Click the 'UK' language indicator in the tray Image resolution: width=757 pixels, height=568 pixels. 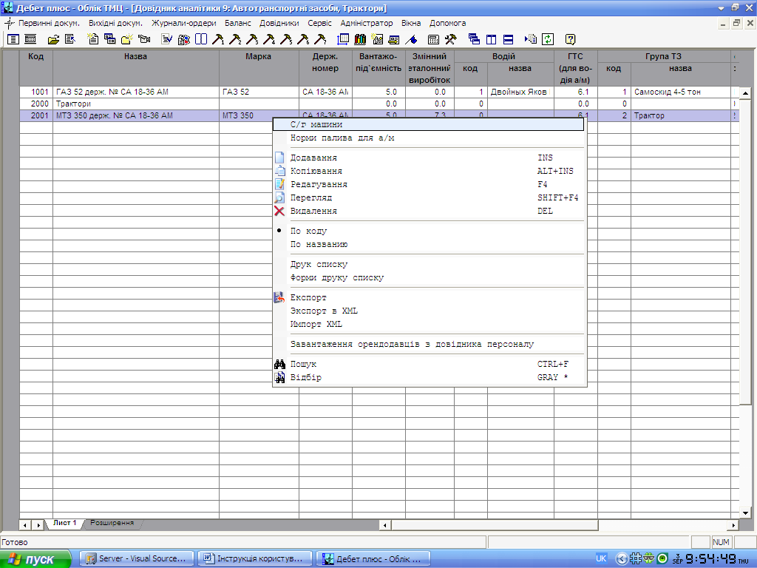[x=601, y=559]
